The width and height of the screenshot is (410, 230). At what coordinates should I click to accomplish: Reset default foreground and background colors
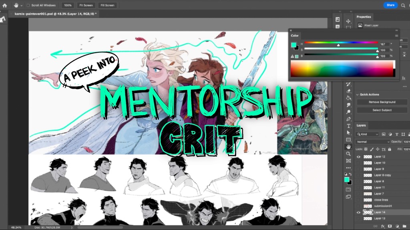pyautogui.click(x=346, y=174)
